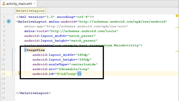Click the RelativeLayout breadcrumb label
179x101 pixels.
(30, 11)
